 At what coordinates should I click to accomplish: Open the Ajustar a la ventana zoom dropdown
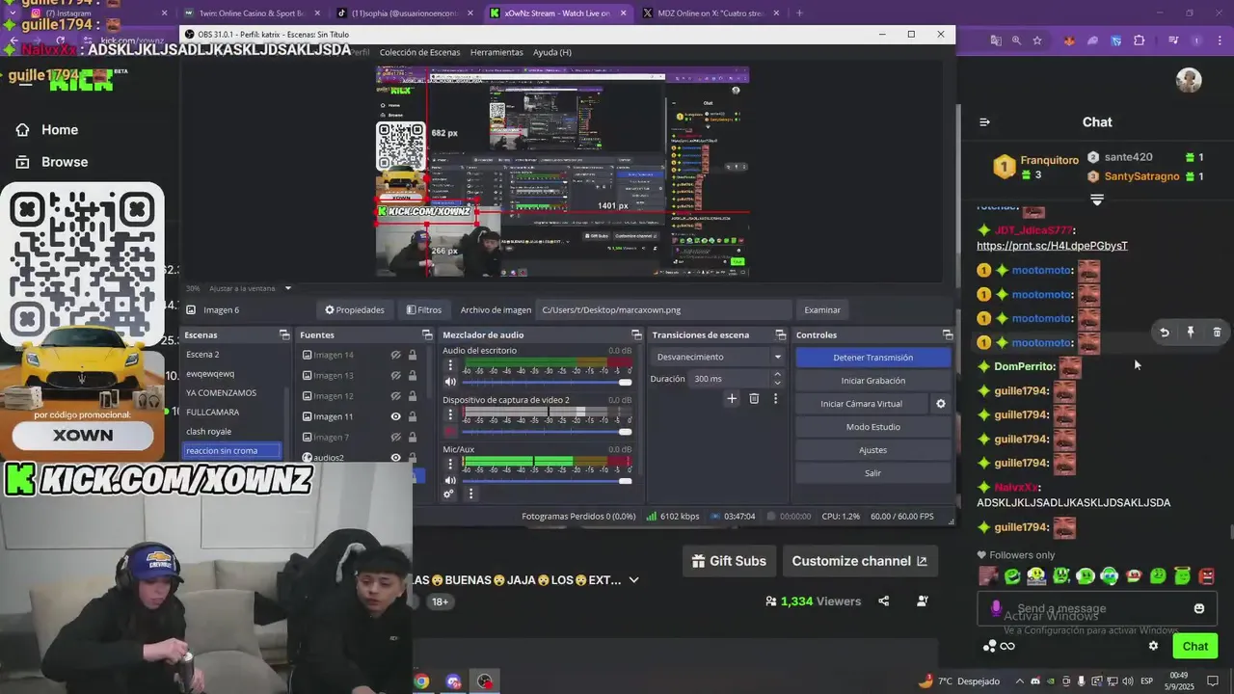click(250, 288)
